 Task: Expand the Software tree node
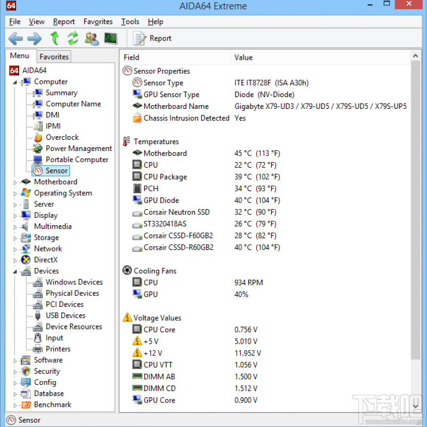[15, 361]
